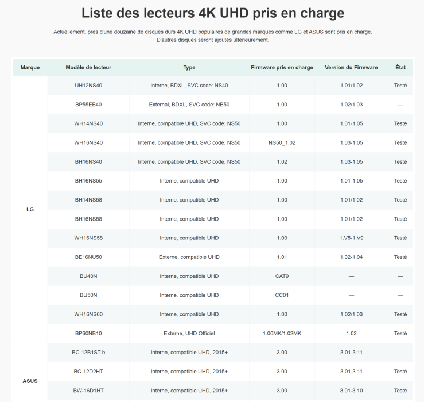Click the NS50_1.02 firmware cell
The width and height of the screenshot is (424, 402).
point(282,142)
